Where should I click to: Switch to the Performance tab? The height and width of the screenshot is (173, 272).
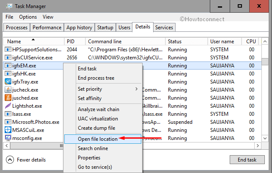(47, 28)
